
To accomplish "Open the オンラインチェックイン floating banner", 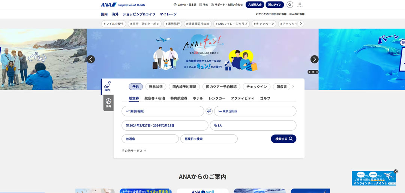I will click(374, 178).
